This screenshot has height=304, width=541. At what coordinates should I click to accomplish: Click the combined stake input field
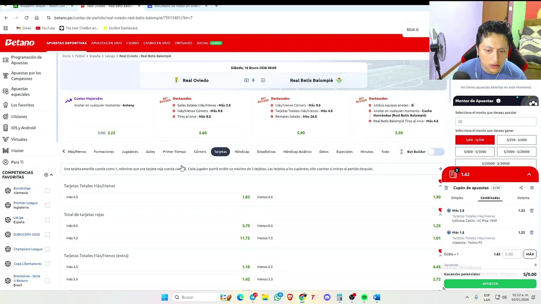pos(513,254)
